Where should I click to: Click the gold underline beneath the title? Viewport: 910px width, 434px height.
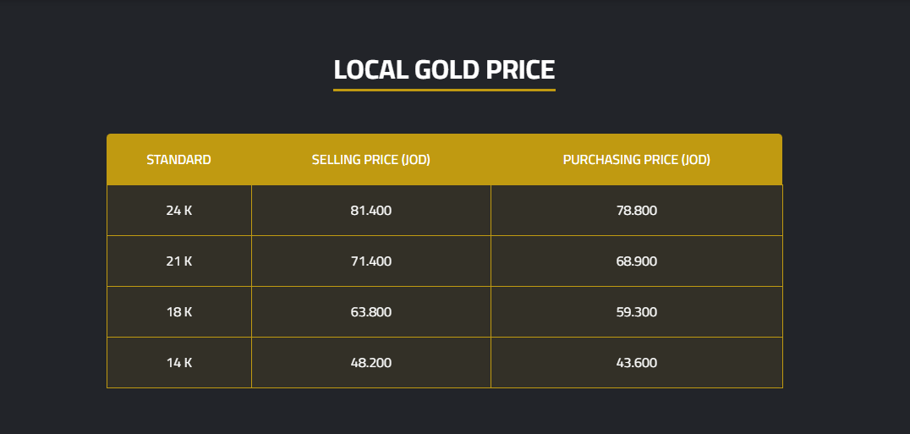tap(444, 90)
